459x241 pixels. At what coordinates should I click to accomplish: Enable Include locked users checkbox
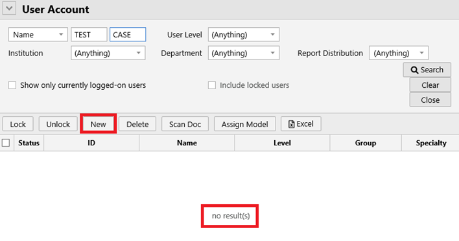pyautogui.click(x=211, y=85)
